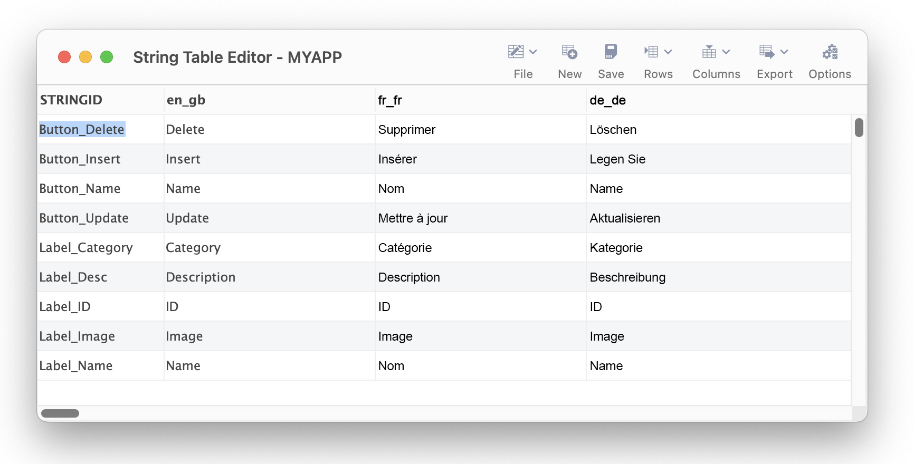Viewport: 914px width, 464px height.
Task: Select the Label_Name string ID cell
Action: (101, 365)
